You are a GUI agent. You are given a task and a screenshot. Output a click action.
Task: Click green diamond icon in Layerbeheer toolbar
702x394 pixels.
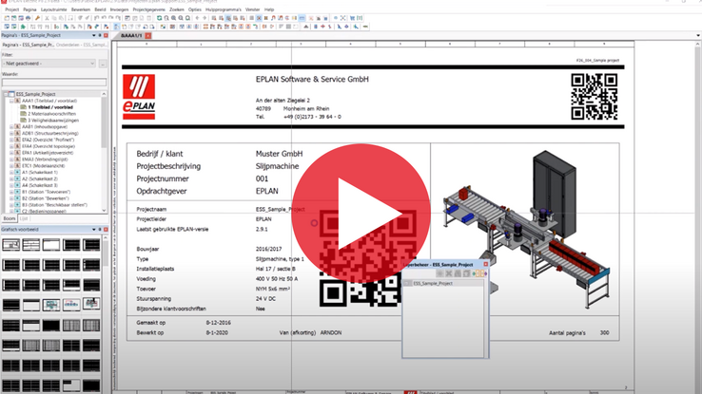pos(474,273)
